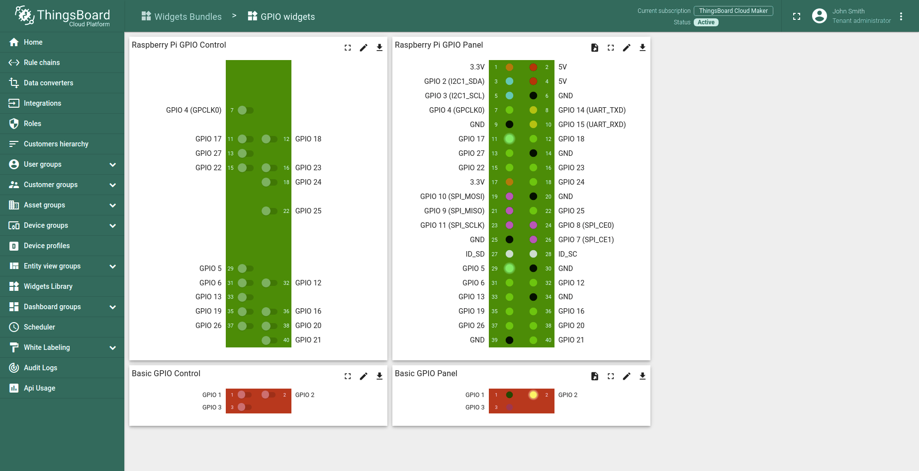Click GPIO widgets breadcrumb text
This screenshot has width=919, height=471.
click(x=288, y=16)
